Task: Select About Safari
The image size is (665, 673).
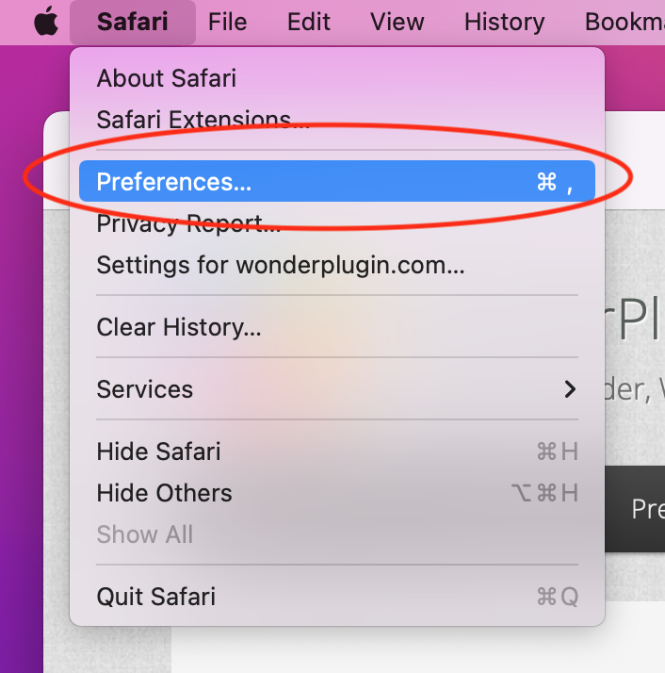Action: coord(167,77)
